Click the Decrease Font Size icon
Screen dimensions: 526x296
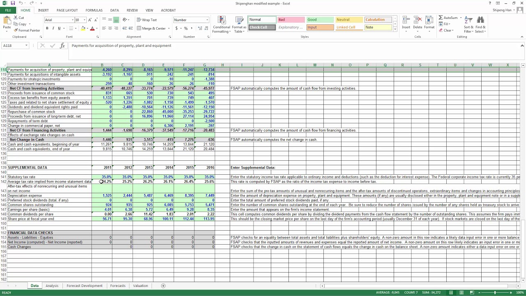tap(96, 20)
